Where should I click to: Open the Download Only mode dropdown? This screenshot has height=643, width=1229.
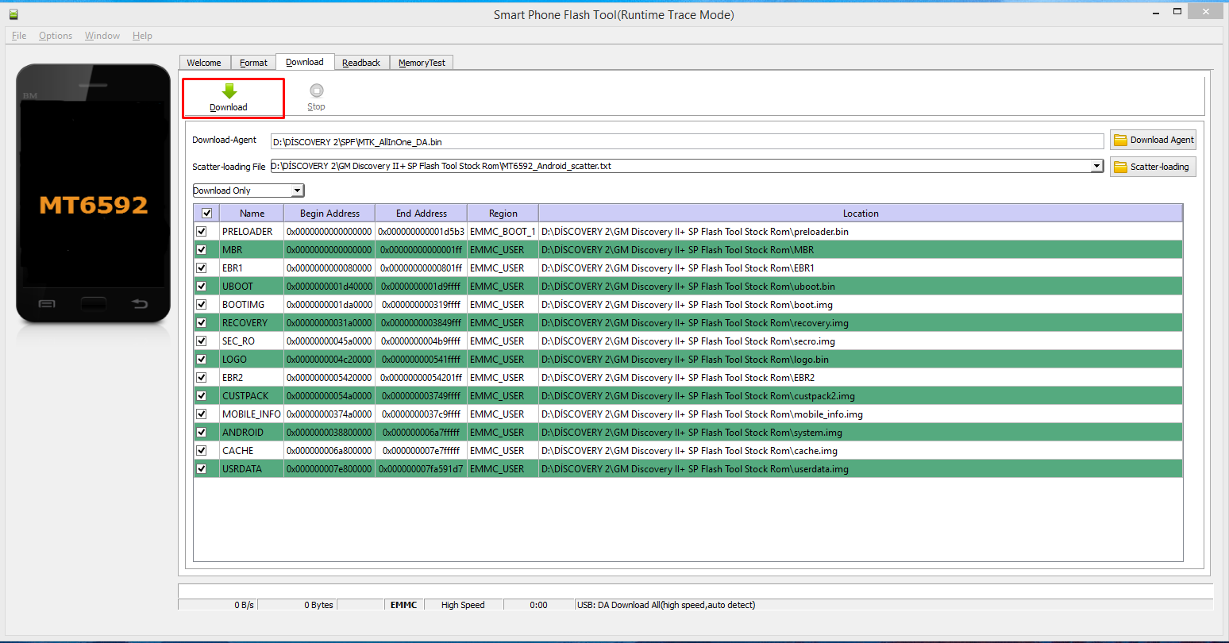[x=297, y=191]
